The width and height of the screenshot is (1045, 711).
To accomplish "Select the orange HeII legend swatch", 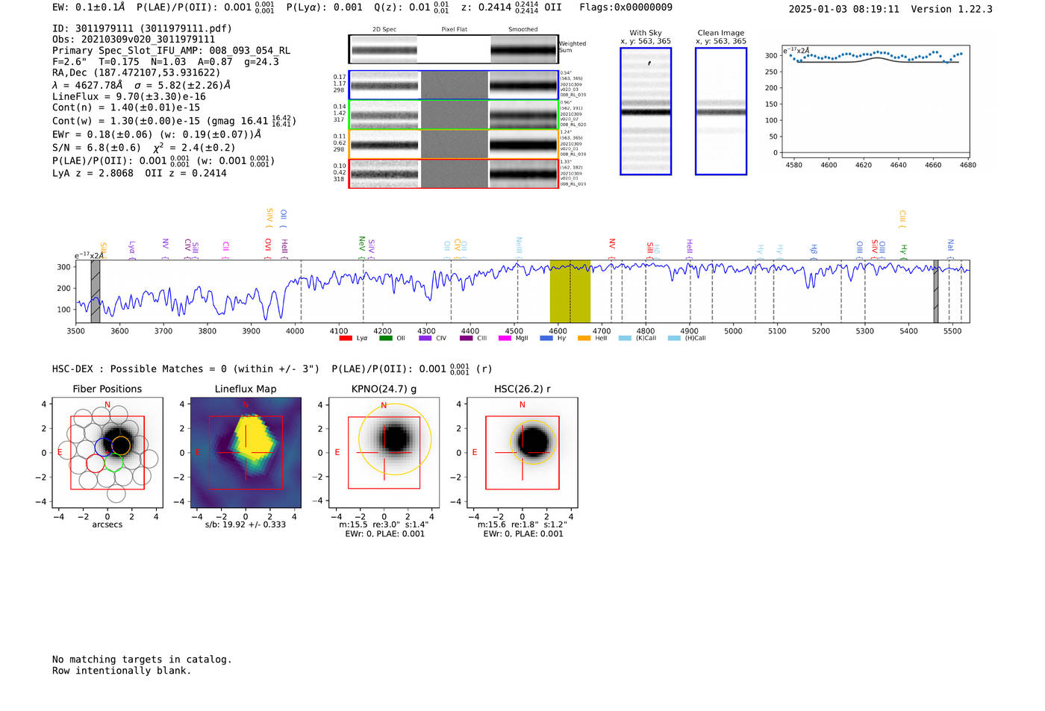I will click(584, 339).
